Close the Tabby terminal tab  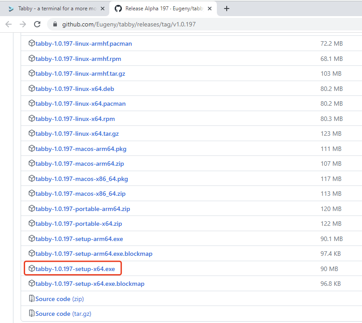point(103,9)
